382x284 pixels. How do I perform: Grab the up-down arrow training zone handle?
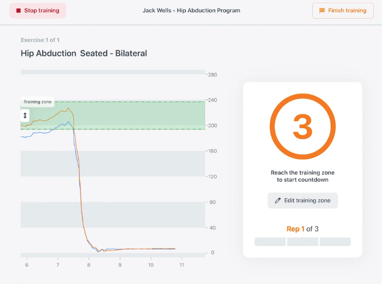pos(25,116)
